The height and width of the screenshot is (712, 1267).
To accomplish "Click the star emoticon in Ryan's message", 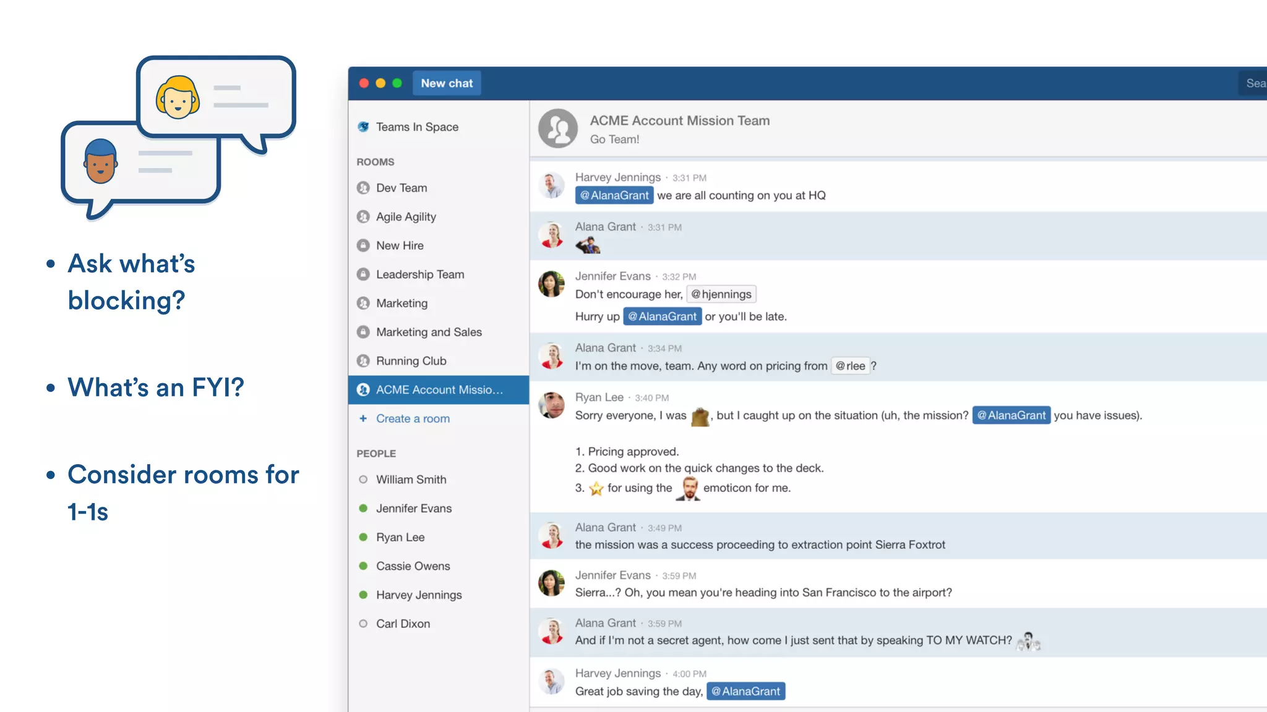I will click(596, 488).
